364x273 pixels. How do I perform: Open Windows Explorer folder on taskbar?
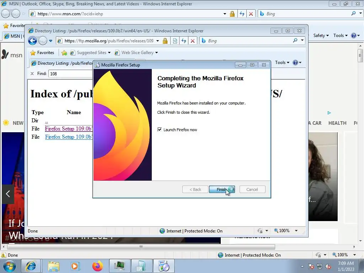pyautogui.click(x=54, y=266)
